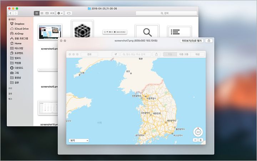257x161 pixels.
Task: Open 응용 프로그램 folder in sidebar
Action: coord(19,38)
